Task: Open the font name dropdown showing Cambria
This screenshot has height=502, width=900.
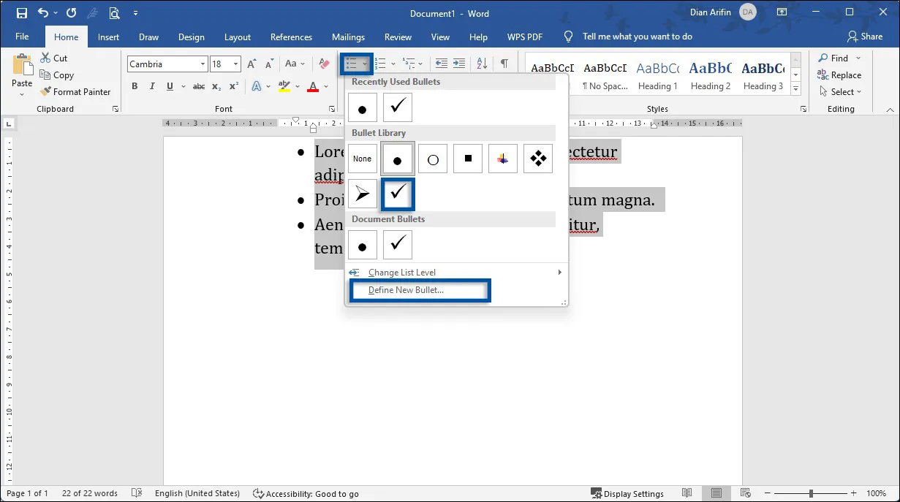Action: 167,64
